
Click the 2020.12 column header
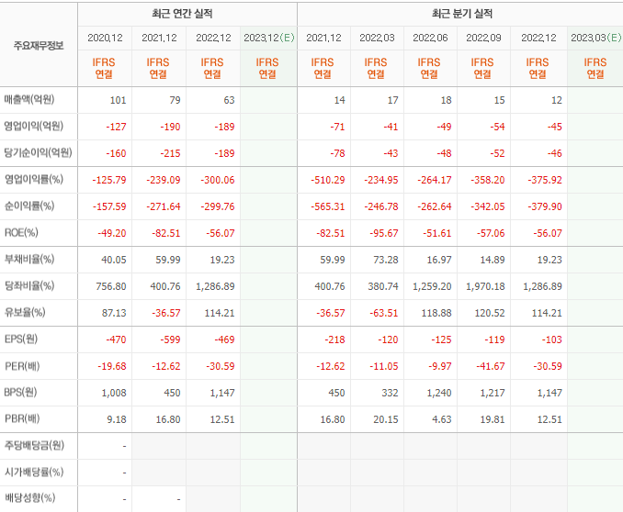tap(105, 38)
